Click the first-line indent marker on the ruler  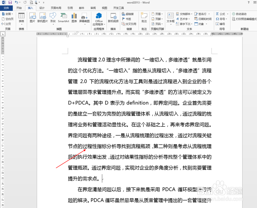pos(77,33)
